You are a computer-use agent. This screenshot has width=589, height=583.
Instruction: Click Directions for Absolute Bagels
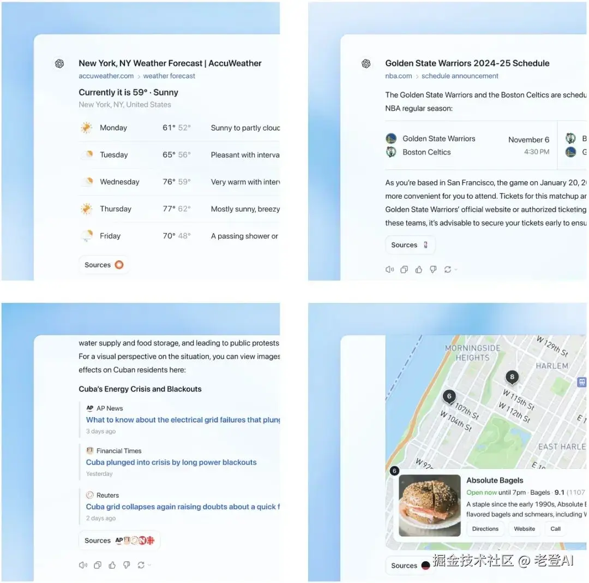coord(485,529)
